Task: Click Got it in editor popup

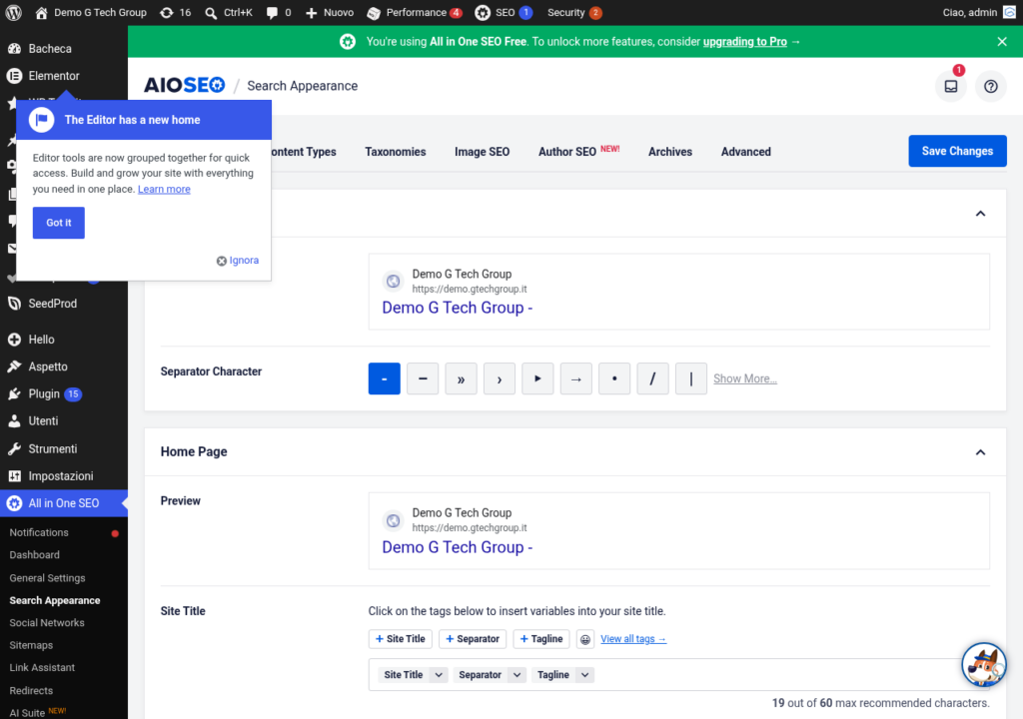Action: [x=59, y=223]
